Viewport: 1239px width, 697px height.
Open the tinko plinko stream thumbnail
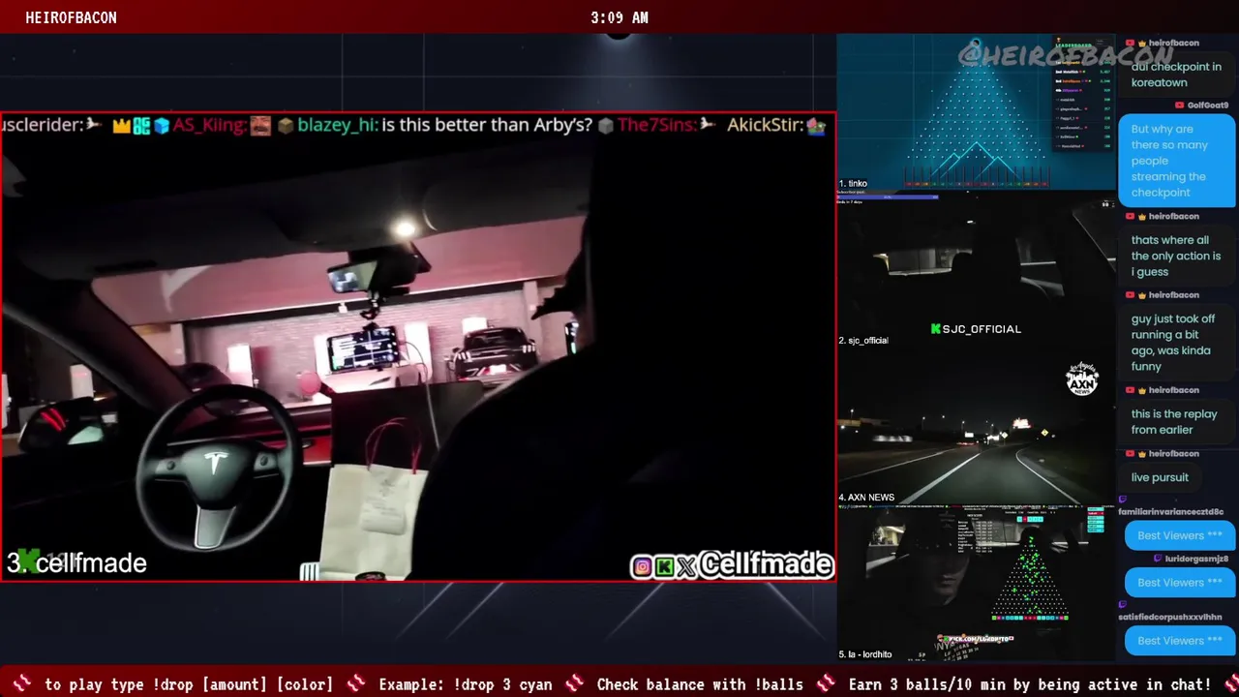pyautogui.click(x=976, y=112)
